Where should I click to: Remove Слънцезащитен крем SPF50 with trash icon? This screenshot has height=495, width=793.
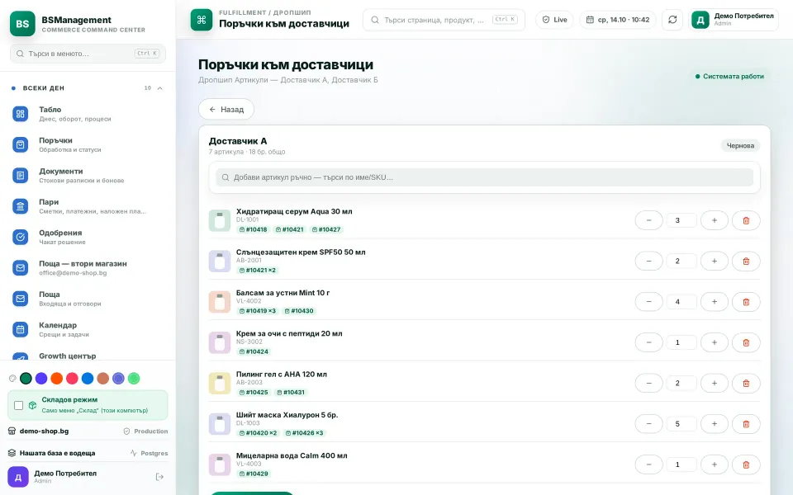click(746, 262)
